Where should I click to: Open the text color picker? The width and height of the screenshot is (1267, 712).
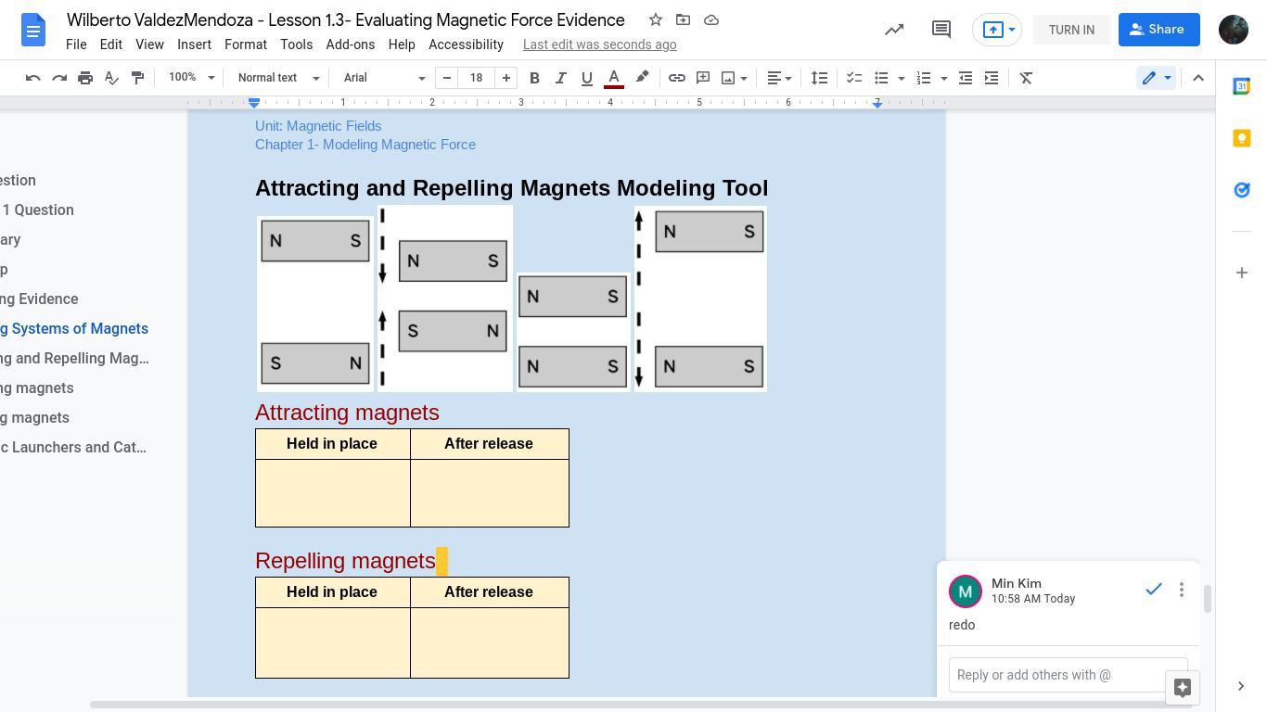pyautogui.click(x=613, y=78)
